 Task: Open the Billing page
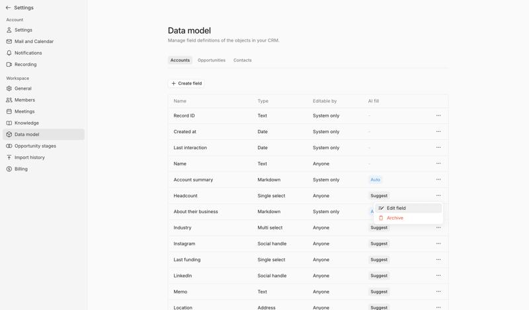(21, 169)
